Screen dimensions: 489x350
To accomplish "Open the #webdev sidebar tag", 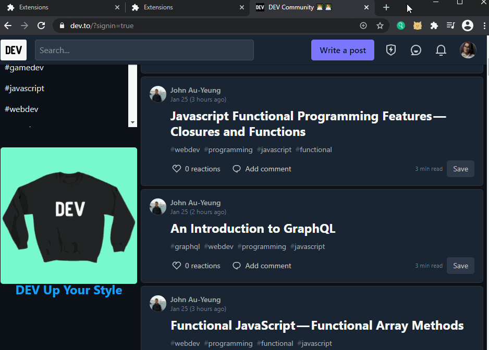I will click(21, 109).
